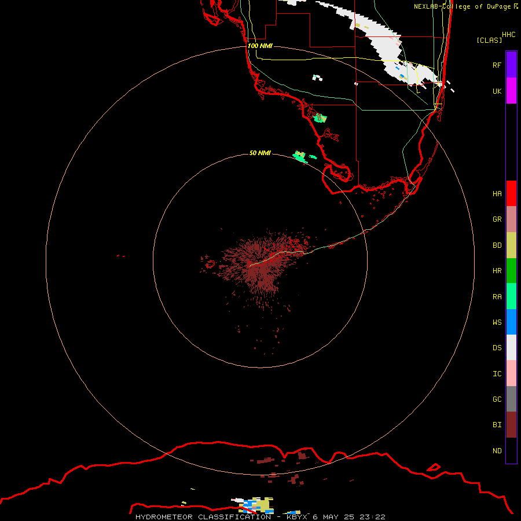Click the RF legend label
This screenshot has width=521, height=521.
[x=497, y=65]
